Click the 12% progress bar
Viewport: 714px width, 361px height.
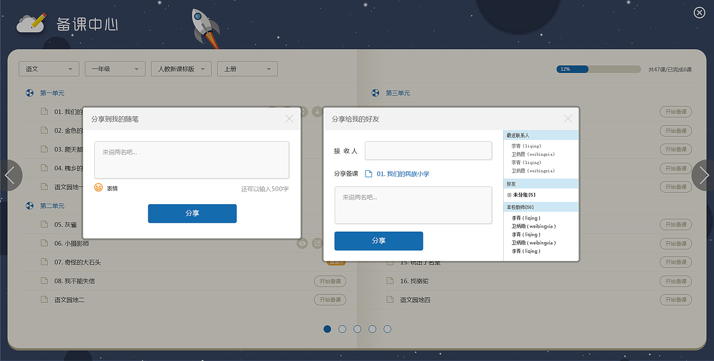point(599,69)
